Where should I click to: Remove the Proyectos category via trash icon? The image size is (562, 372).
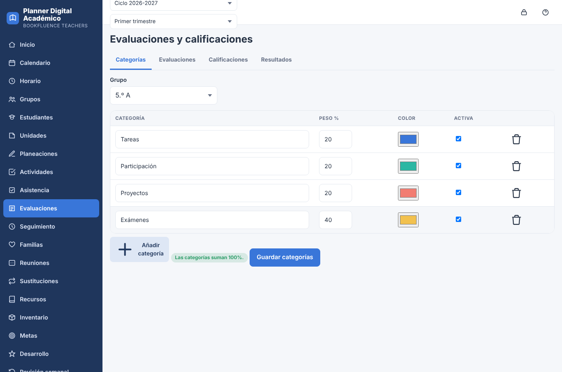tap(516, 193)
